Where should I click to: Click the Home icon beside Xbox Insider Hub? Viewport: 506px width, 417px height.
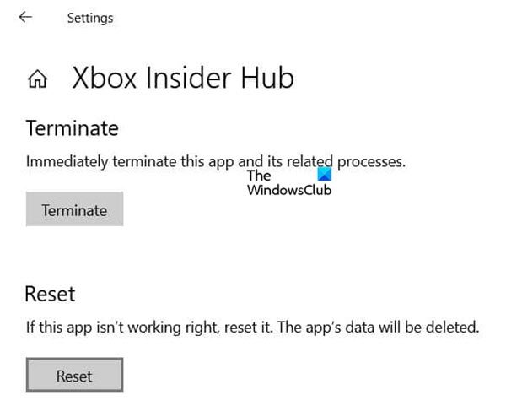37,80
